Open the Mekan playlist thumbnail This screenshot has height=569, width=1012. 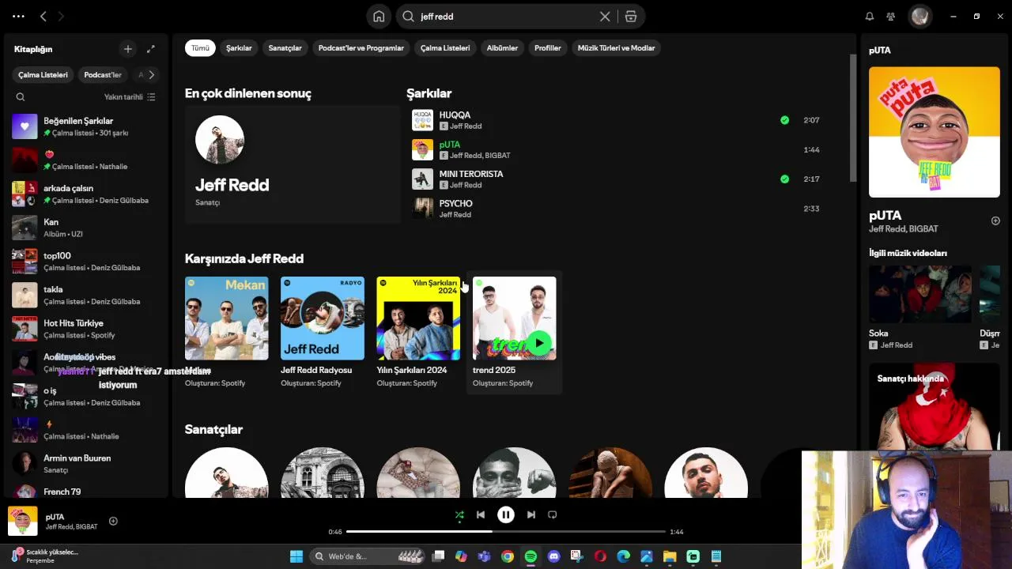[227, 318]
